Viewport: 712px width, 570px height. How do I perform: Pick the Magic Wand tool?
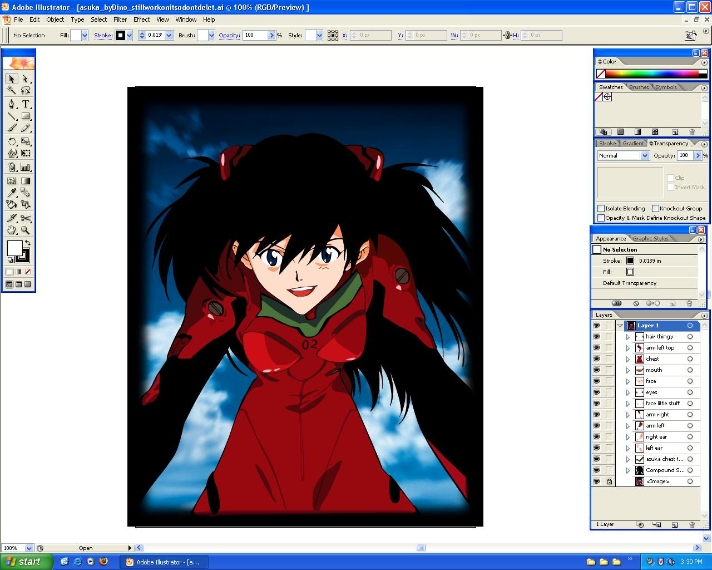point(12,90)
